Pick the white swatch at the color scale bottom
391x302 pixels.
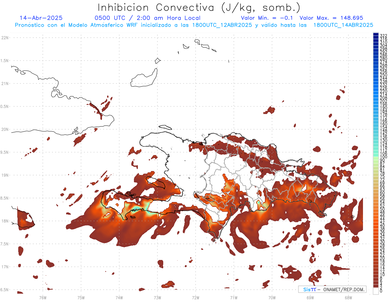click(x=376, y=291)
